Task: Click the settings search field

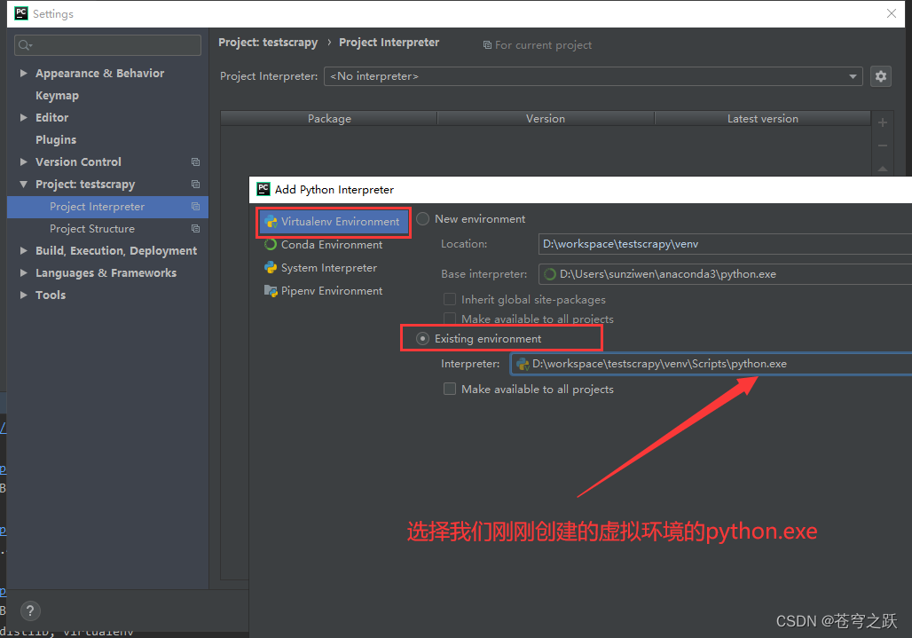Action: pos(107,44)
